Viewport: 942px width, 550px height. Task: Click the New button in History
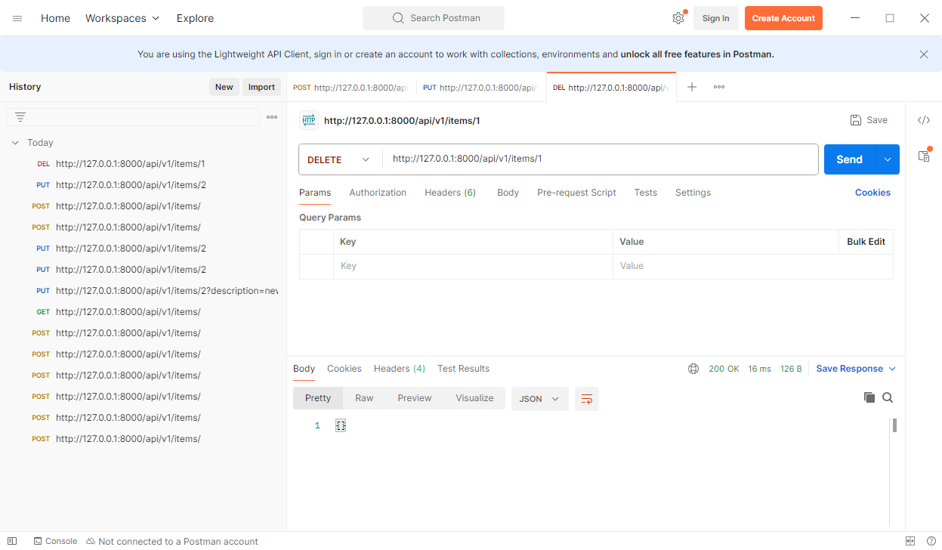pyautogui.click(x=224, y=87)
